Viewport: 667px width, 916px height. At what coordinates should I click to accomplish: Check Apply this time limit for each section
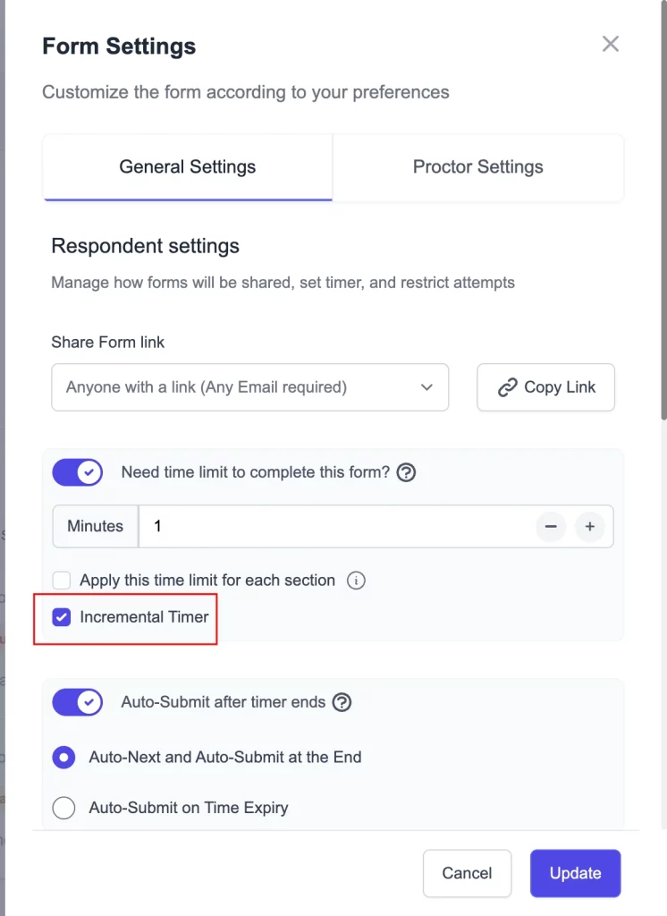click(62, 581)
